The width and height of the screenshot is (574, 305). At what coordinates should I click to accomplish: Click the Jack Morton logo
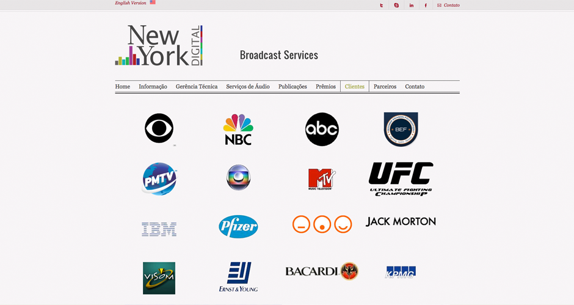pyautogui.click(x=401, y=221)
